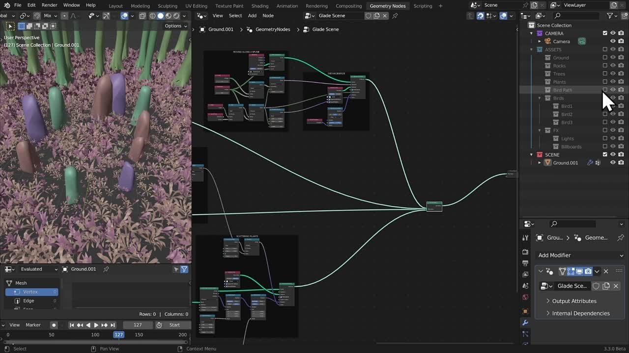The width and height of the screenshot is (629, 353).
Task: Collapse the GeometryNodes modifier panel
Action: (541, 271)
